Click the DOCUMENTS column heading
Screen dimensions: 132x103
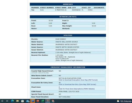(x=99, y=8)
